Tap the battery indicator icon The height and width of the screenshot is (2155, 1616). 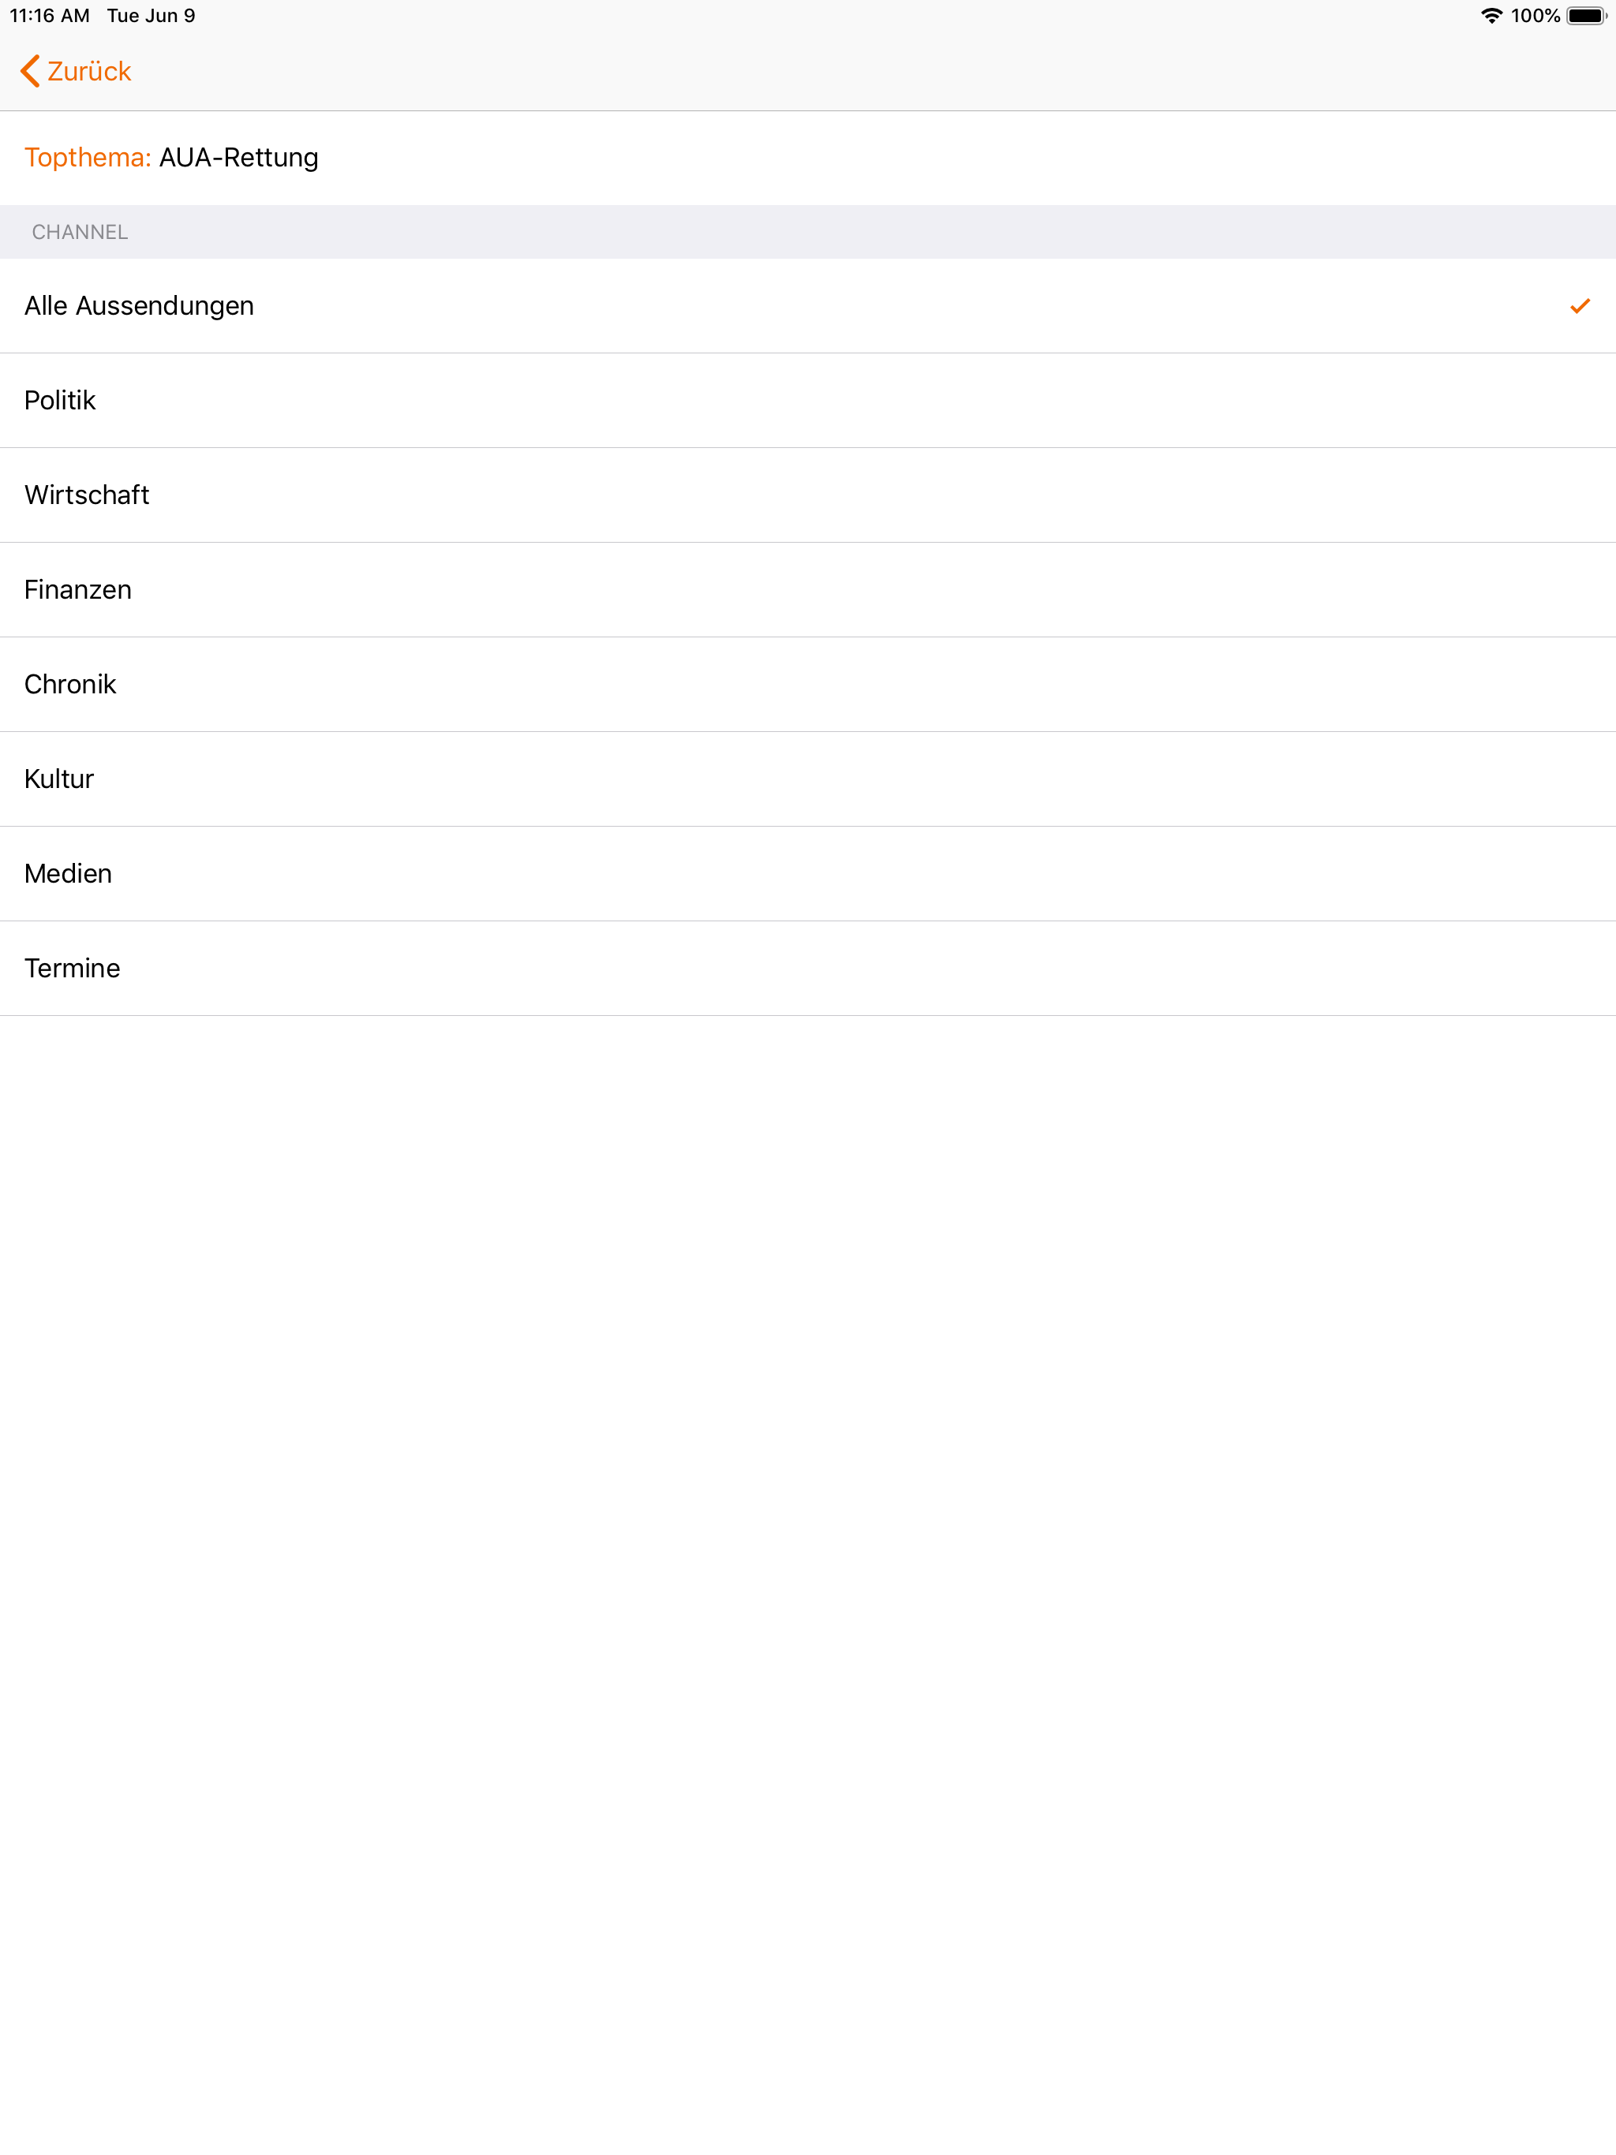[x=1587, y=16]
